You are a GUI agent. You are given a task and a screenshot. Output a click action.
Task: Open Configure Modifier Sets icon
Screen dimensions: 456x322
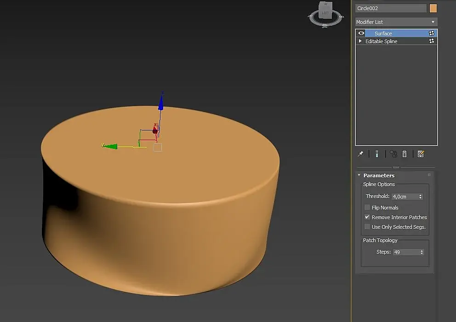[x=421, y=154]
